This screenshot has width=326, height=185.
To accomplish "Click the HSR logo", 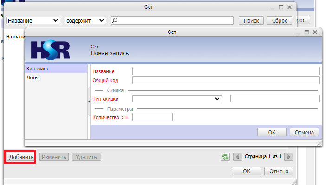I will [x=51, y=50].
